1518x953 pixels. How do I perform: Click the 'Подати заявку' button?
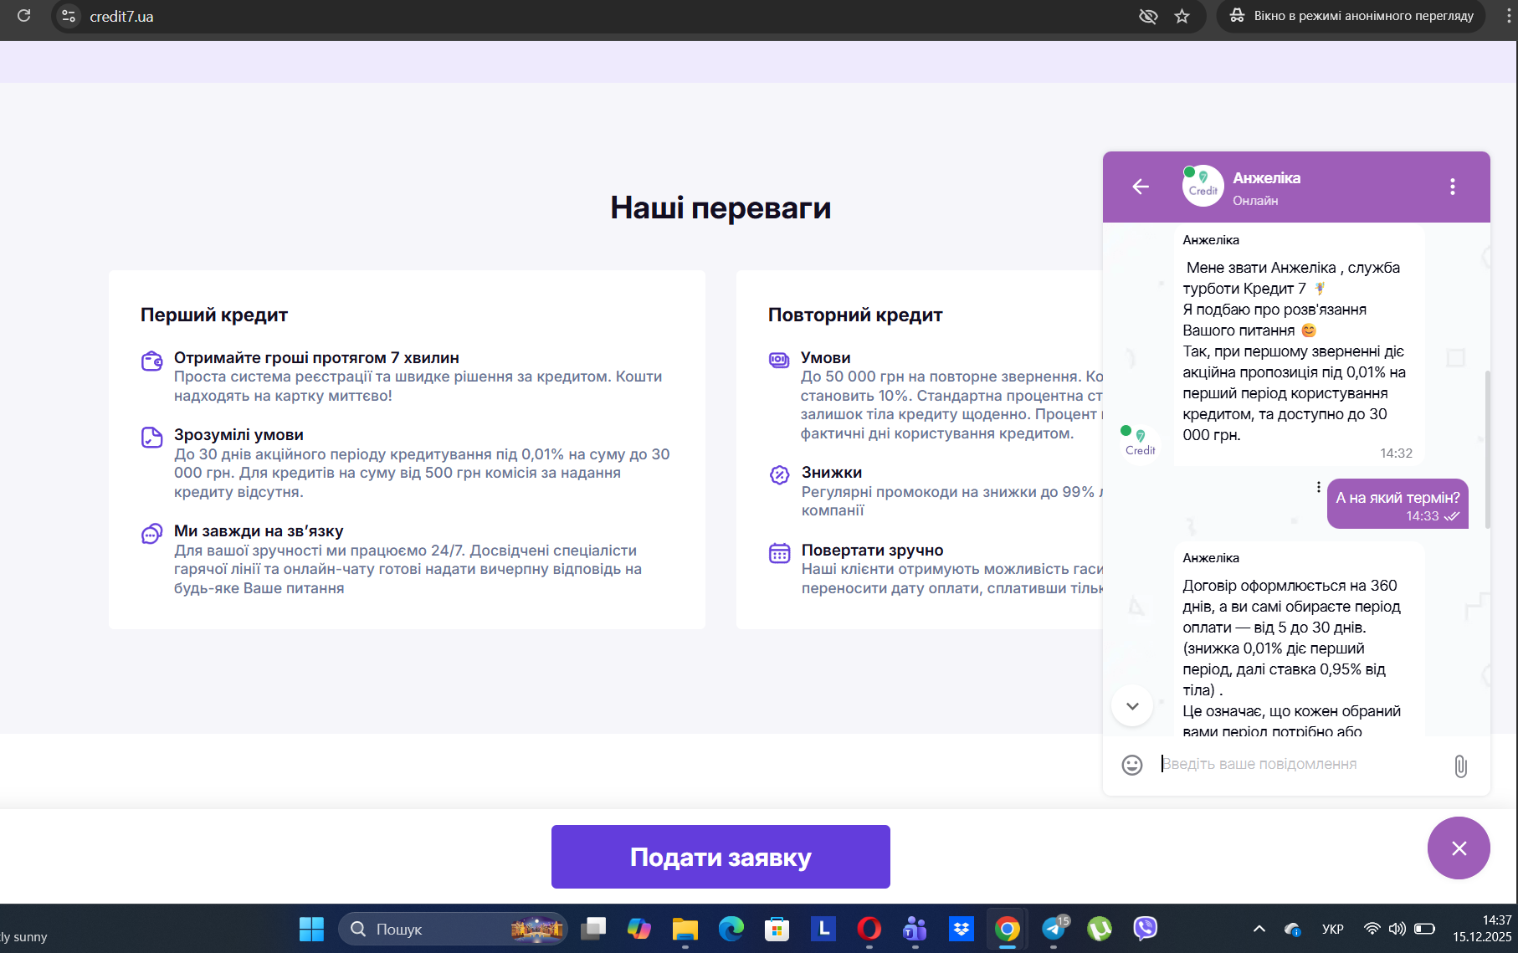pos(721,857)
